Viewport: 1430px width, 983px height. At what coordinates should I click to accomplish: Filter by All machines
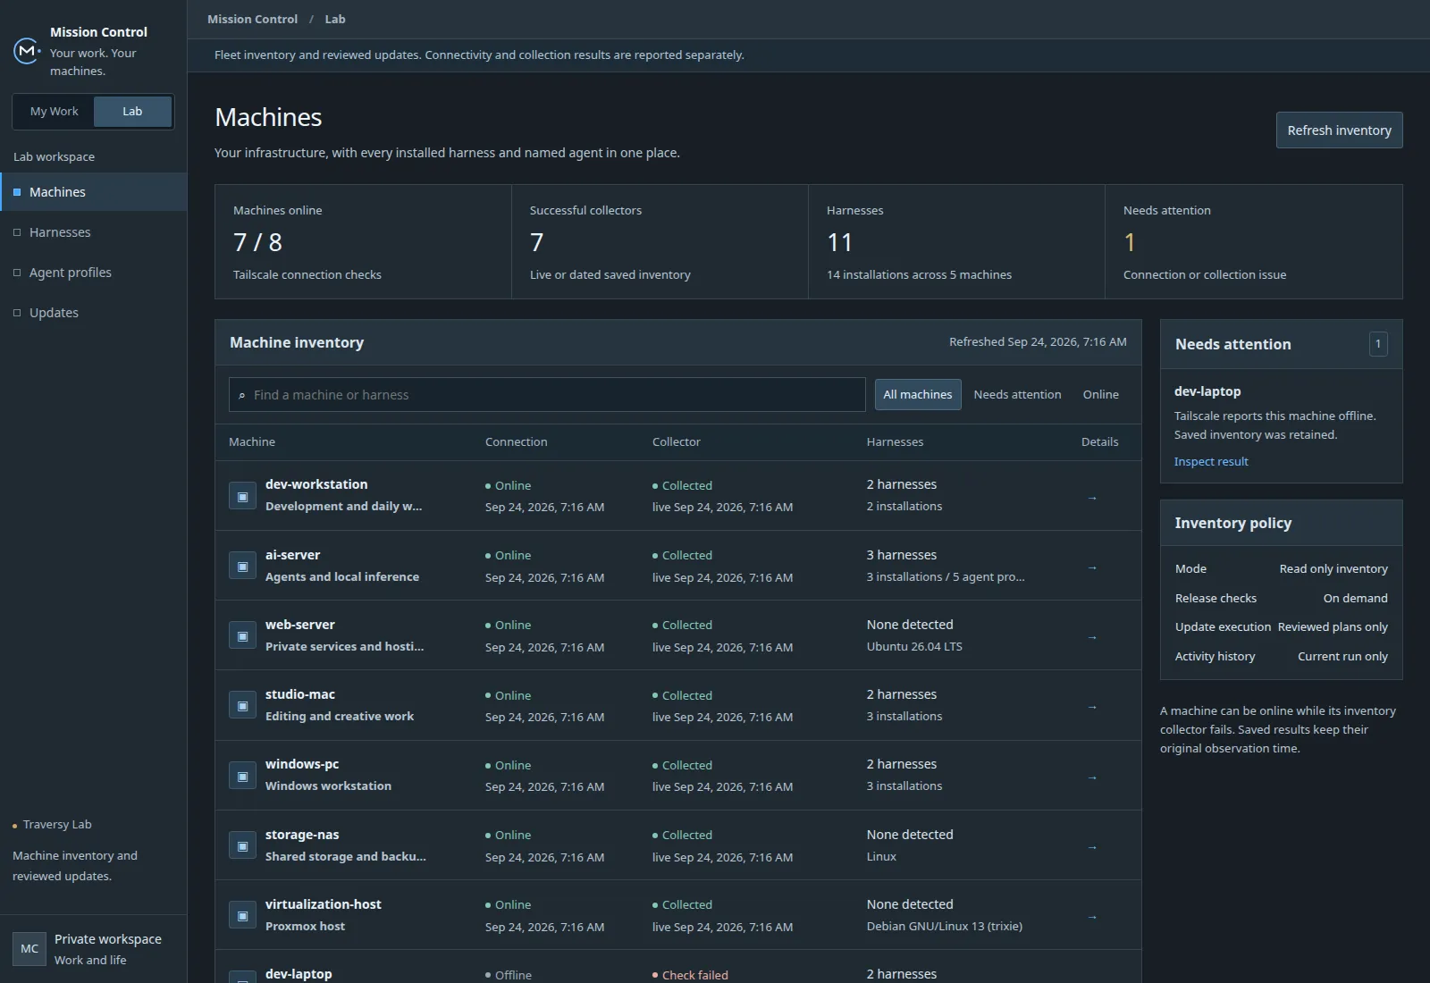pyautogui.click(x=918, y=394)
